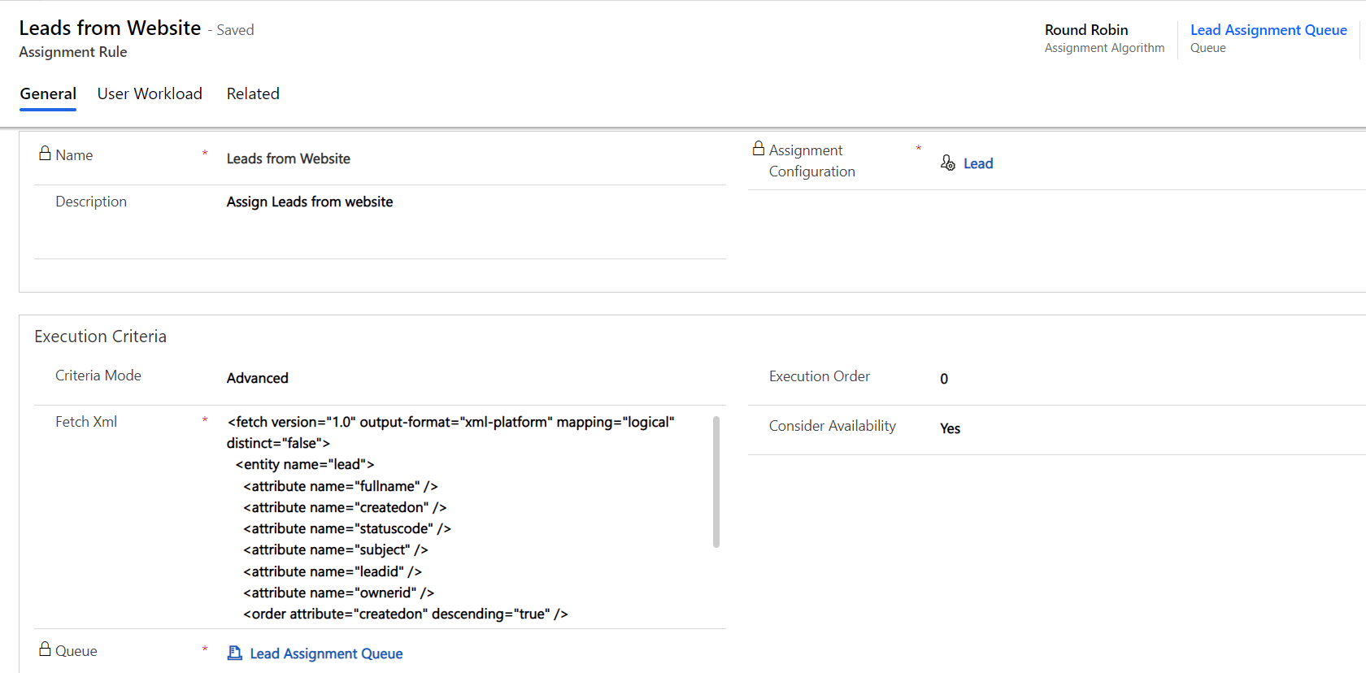Select the General tab
This screenshot has height=673, width=1366.
pos(48,93)
